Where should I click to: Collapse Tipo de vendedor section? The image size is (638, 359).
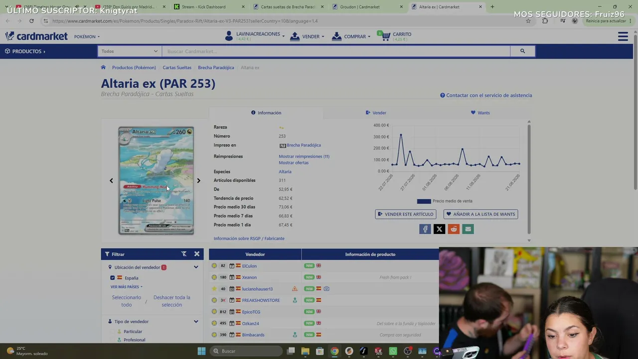click(x=196, y=322)
